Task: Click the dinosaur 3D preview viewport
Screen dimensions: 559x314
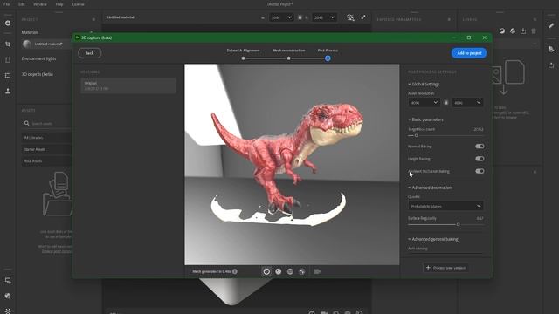Action: (x=292, y=165)
